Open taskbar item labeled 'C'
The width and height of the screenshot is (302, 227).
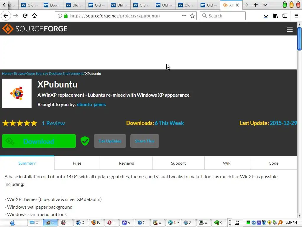tap(81, 223)
